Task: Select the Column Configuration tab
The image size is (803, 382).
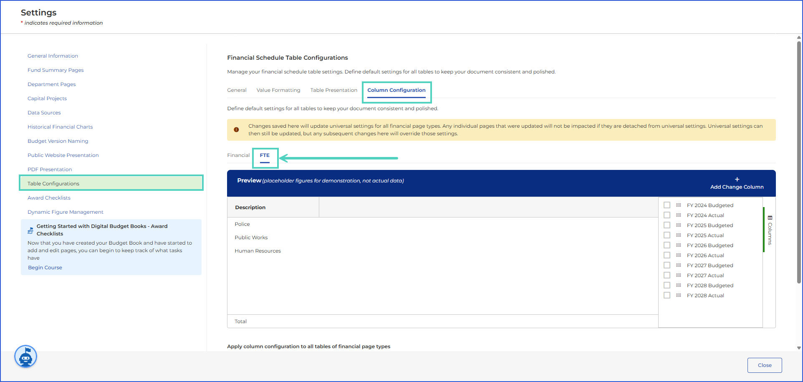Action: point(396,90)
